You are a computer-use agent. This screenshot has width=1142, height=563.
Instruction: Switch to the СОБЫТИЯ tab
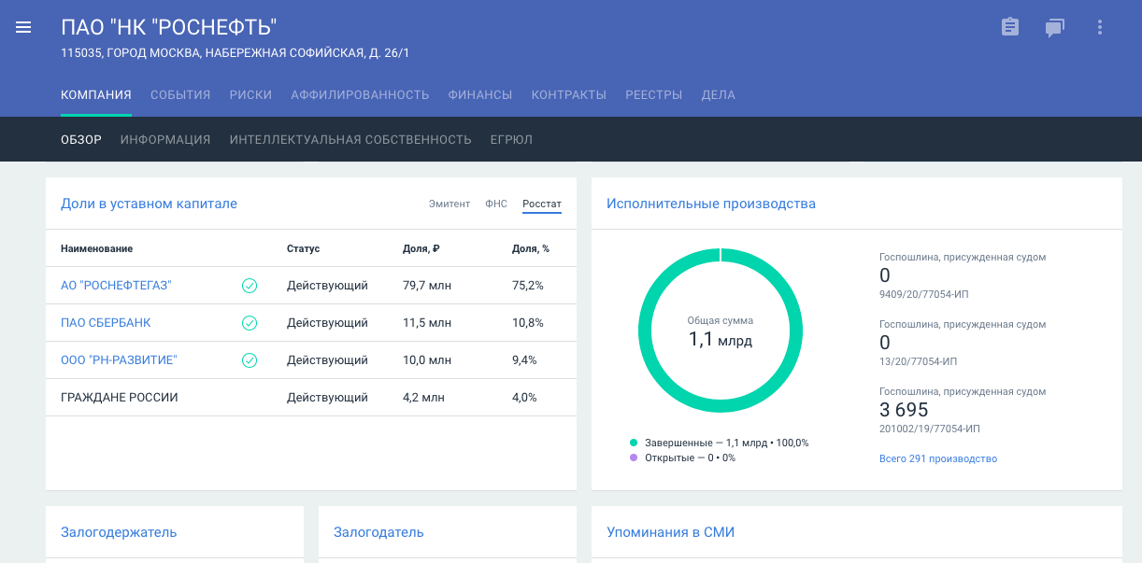coord(180,94)
